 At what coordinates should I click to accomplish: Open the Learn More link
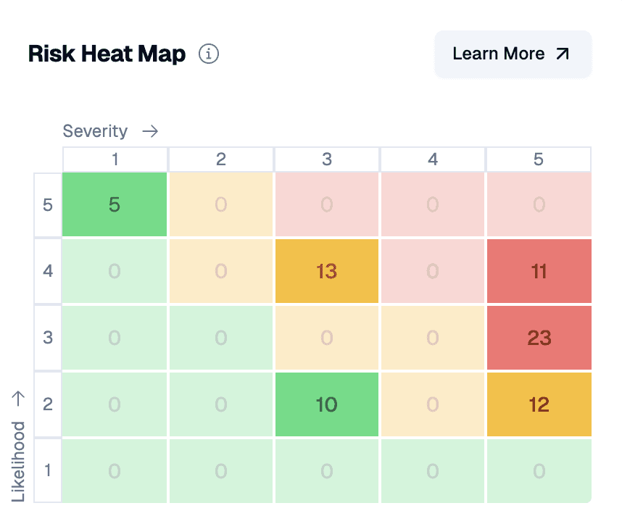pos(513,54)
